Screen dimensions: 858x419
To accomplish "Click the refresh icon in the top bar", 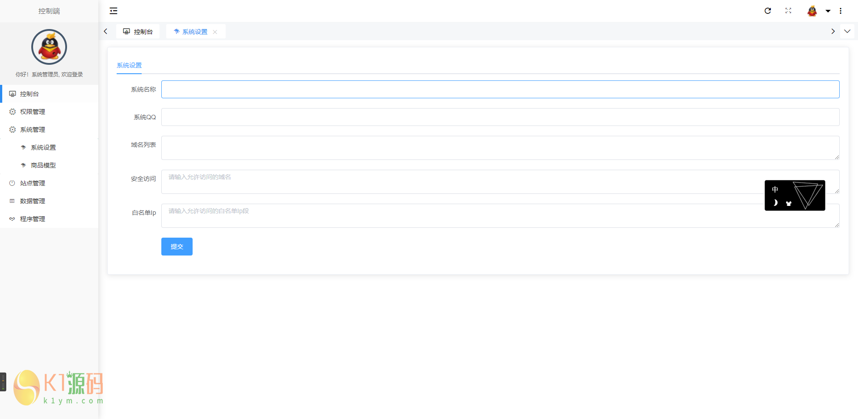I will (768, 11).
